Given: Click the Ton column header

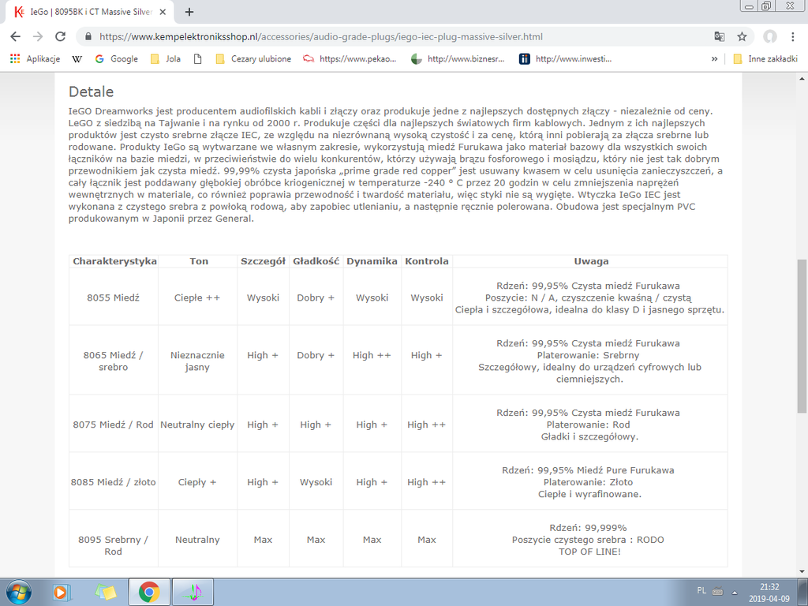Looking at the screenshot, I should pyautogui.click(x=198, y=261).
